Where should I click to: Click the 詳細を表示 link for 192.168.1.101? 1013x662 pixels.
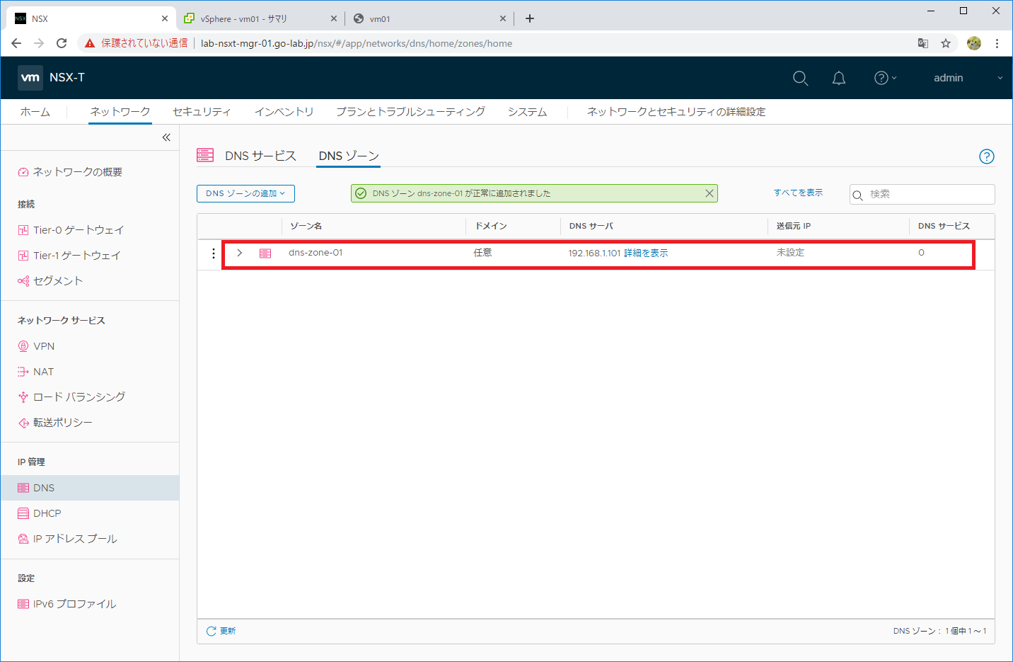646,253
